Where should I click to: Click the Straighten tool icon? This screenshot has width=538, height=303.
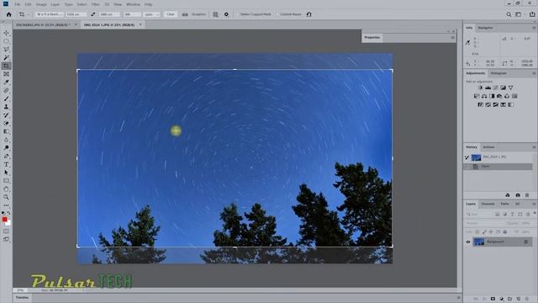185,14
